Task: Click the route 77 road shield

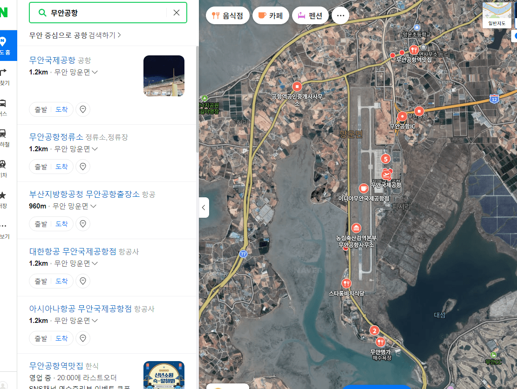Action: click(x=243, y=254)
